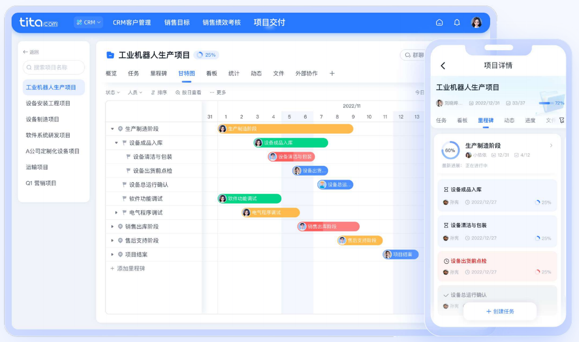Open the 状态 status filter dropdown
This screenshot has width=579, height=342.
[x=112, y=92]
